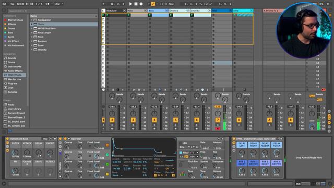This screenshot has width=334, height=188.
Task: Click the FILTER macro knob showing 307 Hz
Action: [15, 152]
